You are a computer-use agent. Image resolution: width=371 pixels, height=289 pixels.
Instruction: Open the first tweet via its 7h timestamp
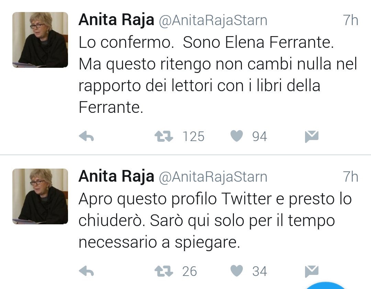(x=350, y=20)
